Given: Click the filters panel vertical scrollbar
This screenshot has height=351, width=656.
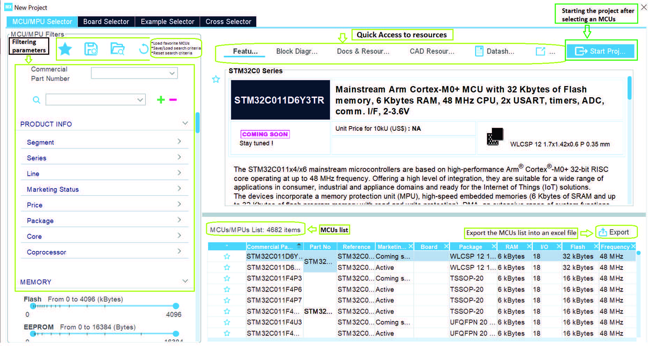Looking at the screenshot, I should (198, 123).
